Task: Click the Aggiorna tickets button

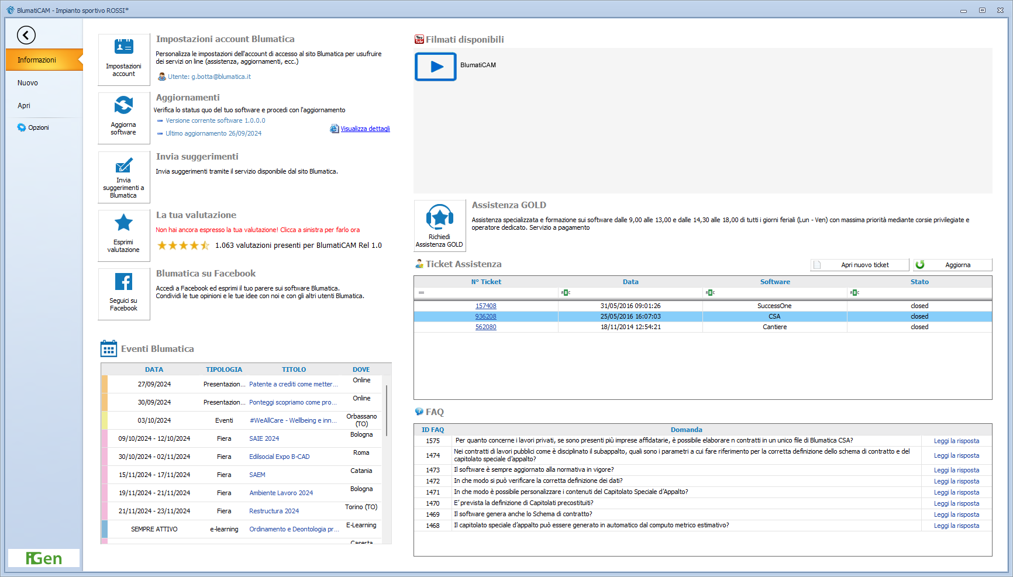Action: coord(953,265)
